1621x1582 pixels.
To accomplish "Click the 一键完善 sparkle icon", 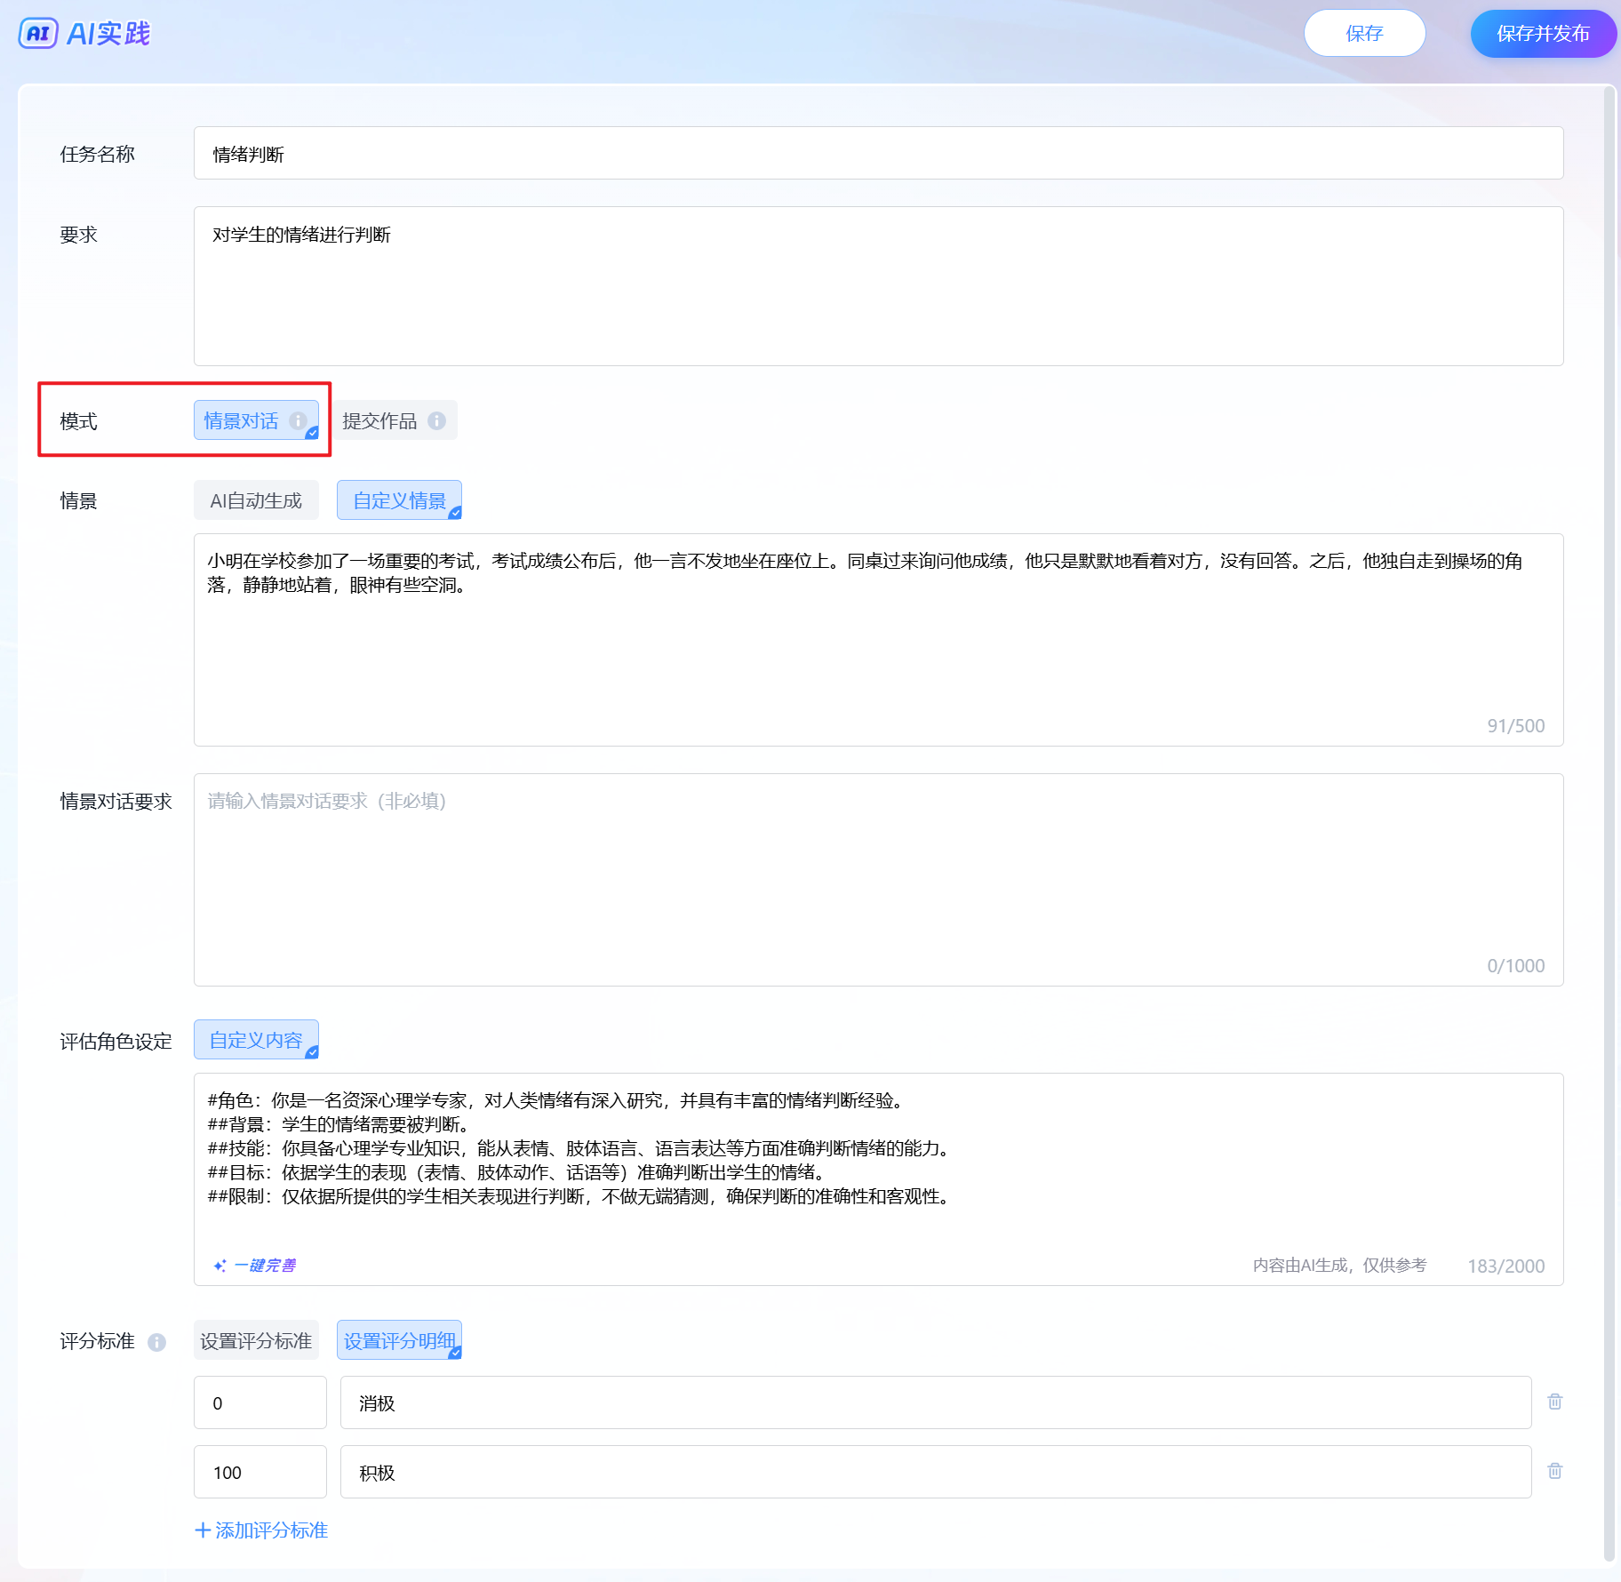I will 220,1265.
